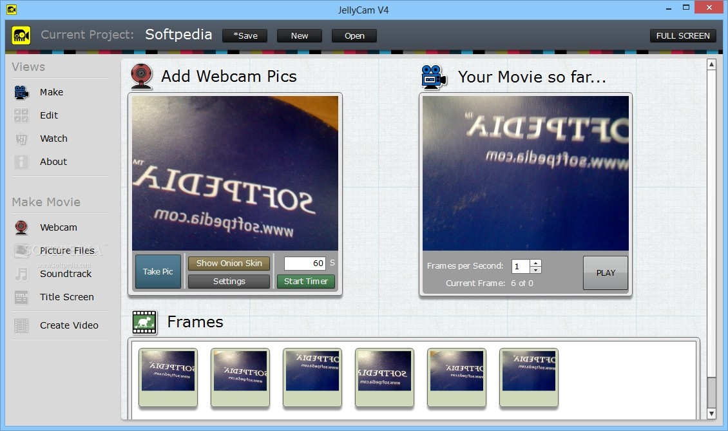The height and width of the screenshot is (431, 728).
Task: Click the Softpedia project name
Action: [x=178, y=35]
